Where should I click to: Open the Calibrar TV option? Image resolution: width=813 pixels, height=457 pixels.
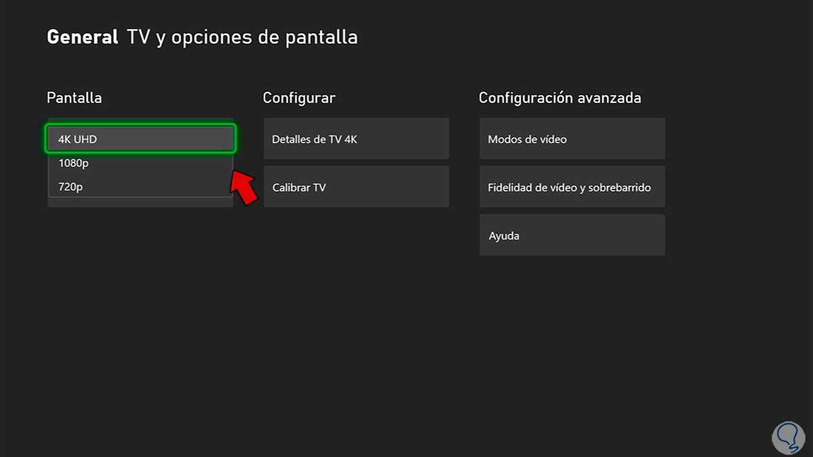coord(356,187)
